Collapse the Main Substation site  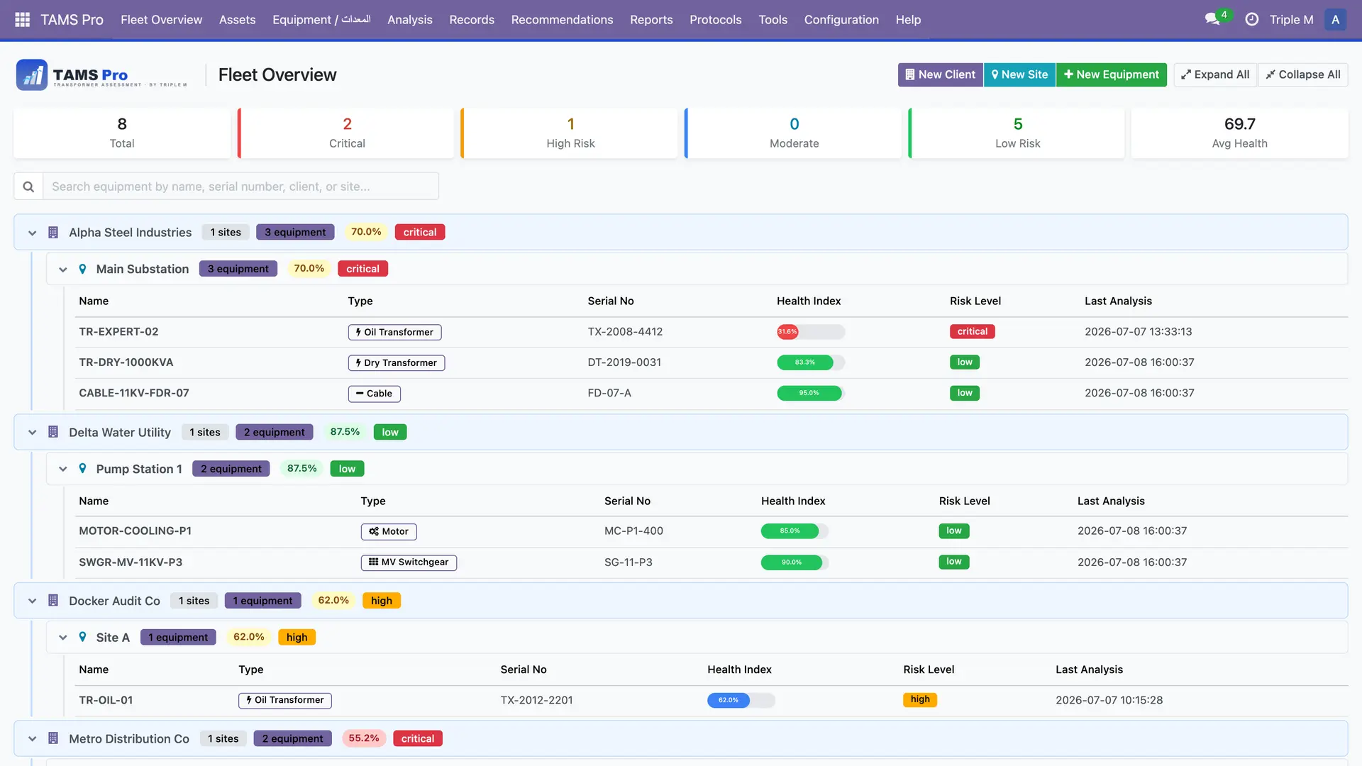(63, 270)
